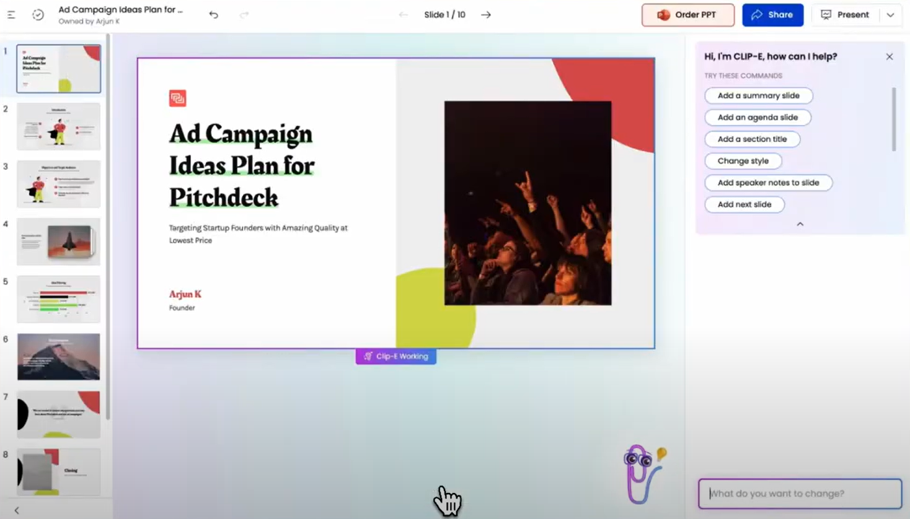
Task: Collapse the CLIP-E command suggestions
Action: click(800, 224)
